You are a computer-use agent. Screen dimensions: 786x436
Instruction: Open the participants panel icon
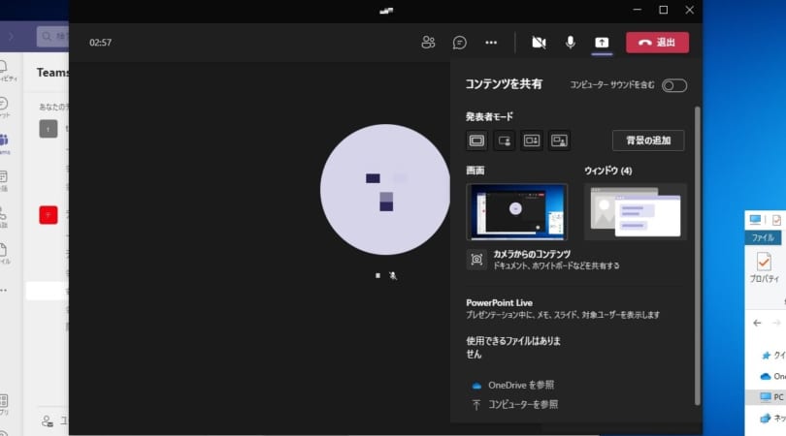428,43
